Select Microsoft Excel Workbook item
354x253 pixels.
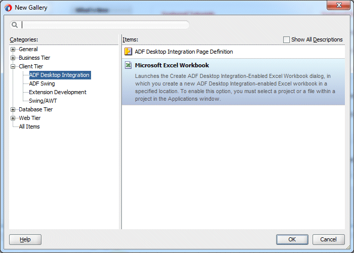233,82
